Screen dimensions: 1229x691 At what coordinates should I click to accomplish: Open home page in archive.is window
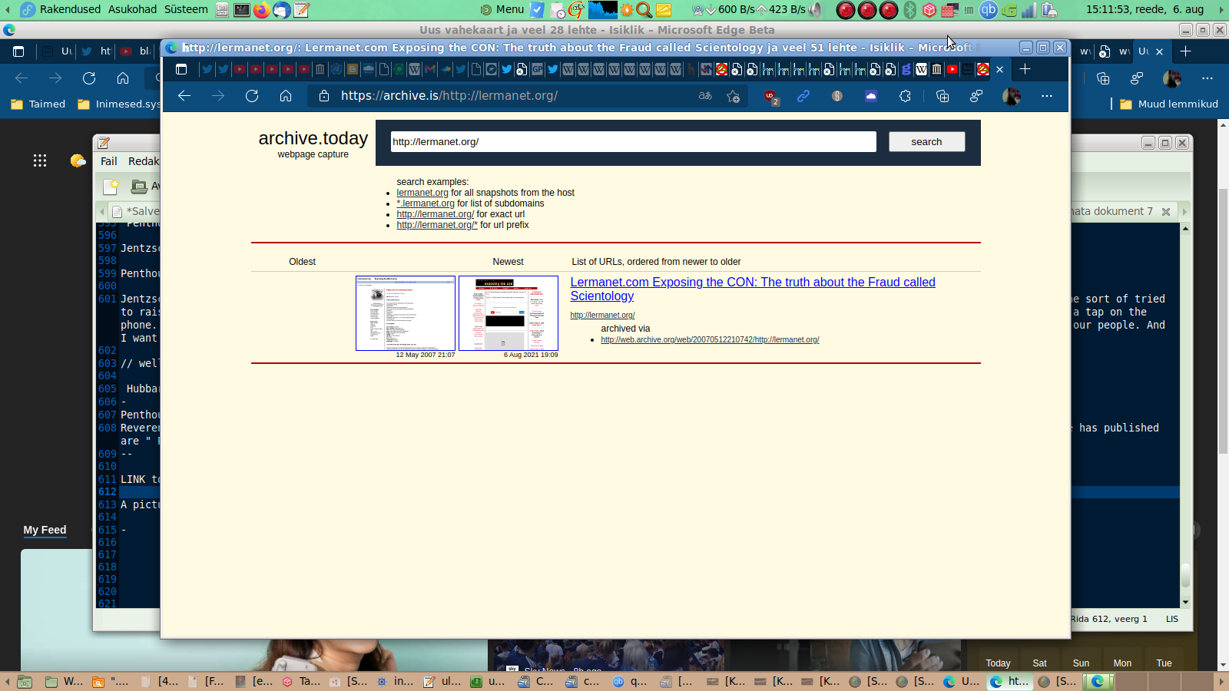click(286, 96)
